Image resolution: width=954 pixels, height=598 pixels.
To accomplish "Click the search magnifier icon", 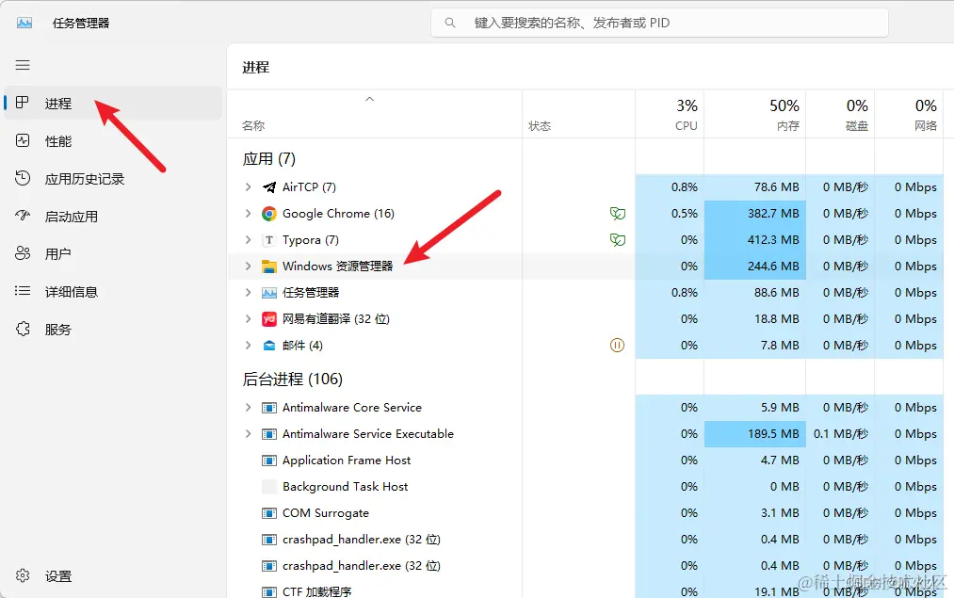I will click(x=449, y=24).
